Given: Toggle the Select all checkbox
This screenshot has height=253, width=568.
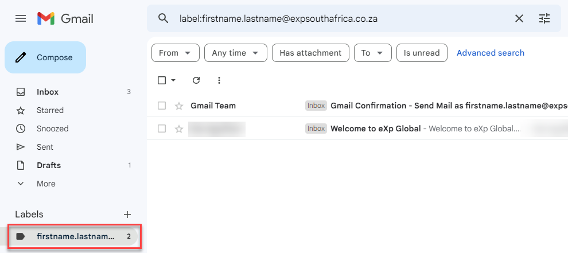Looking at the screenshot, I should click(x=162, y=80).
